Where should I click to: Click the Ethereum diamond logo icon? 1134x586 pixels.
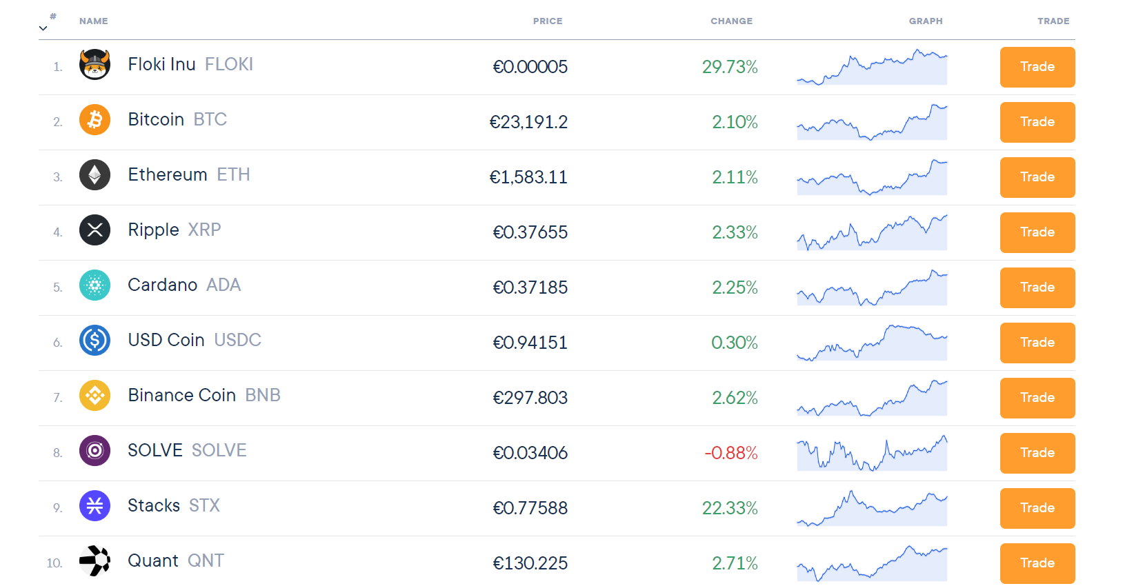pos(95,175)
